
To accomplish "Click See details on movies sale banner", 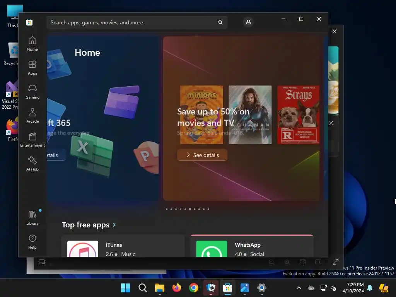I will tap(202, 155).
